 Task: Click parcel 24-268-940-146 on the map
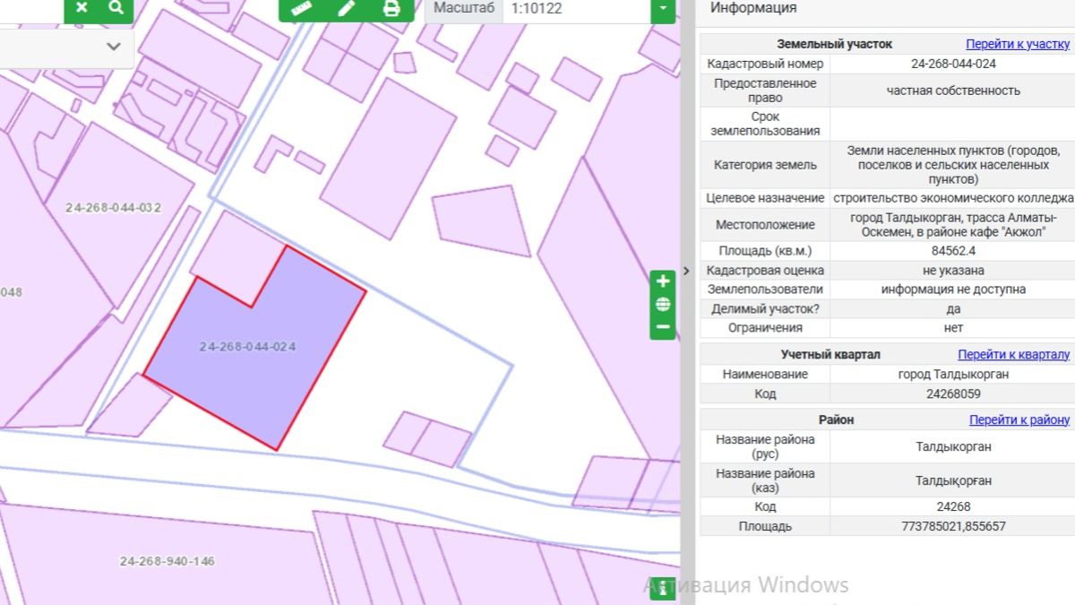pyautogui.click(x=168, y=561)
